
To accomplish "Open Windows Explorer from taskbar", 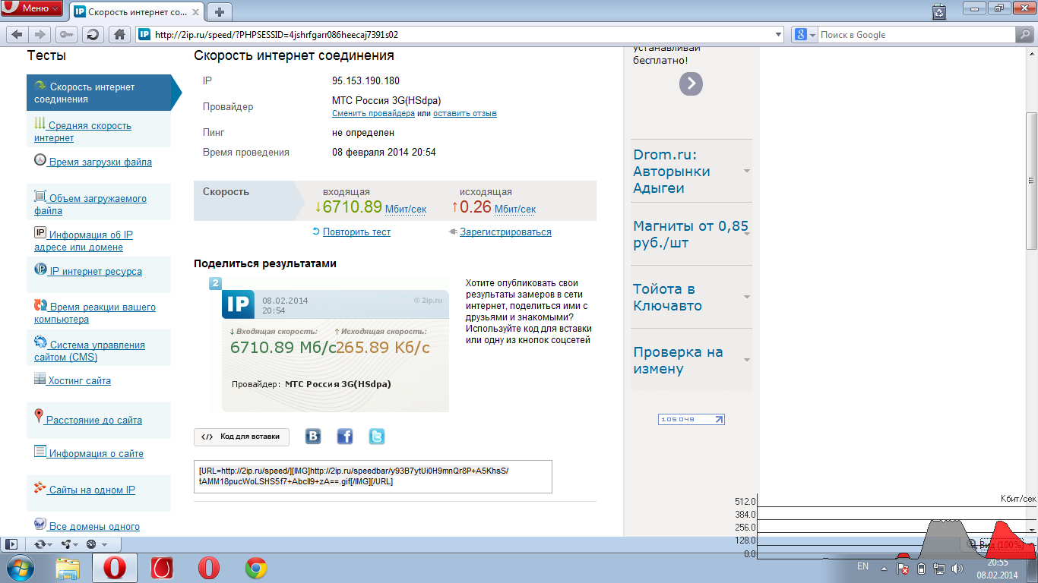I will click(68, 568).
